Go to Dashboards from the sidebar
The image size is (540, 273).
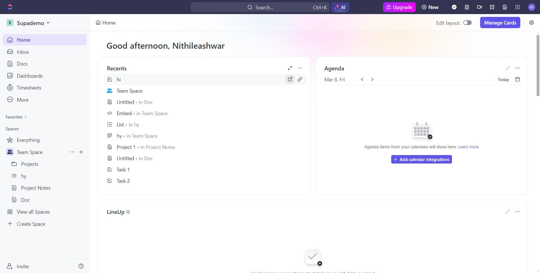pos(30,76)
